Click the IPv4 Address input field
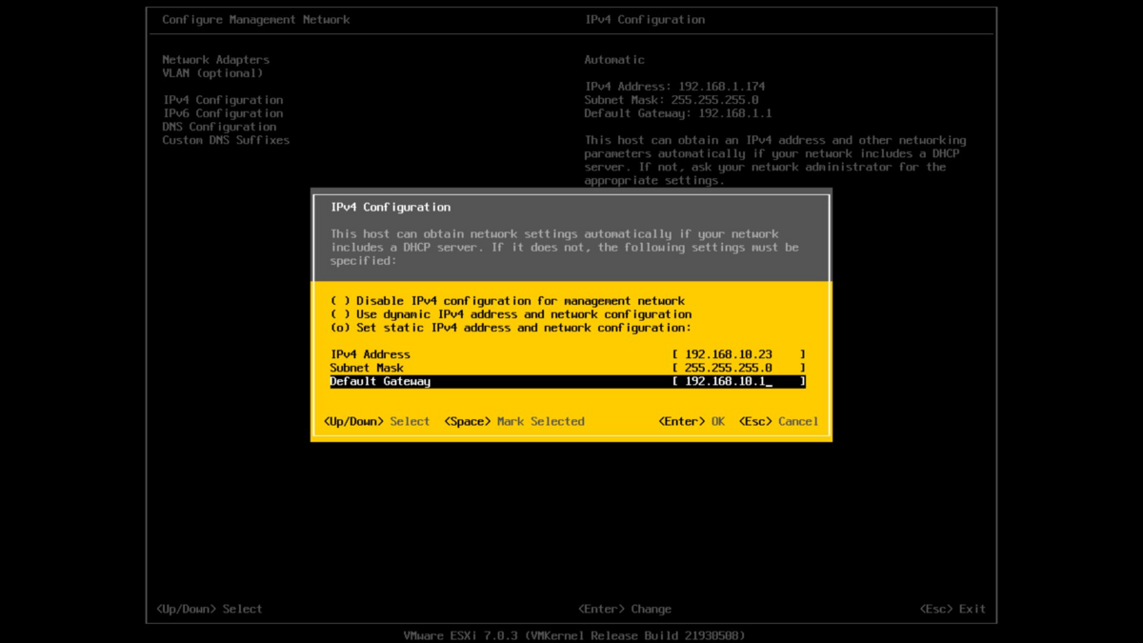The image size is (1143, 643). pyautogui.click(x=738, y=354)
